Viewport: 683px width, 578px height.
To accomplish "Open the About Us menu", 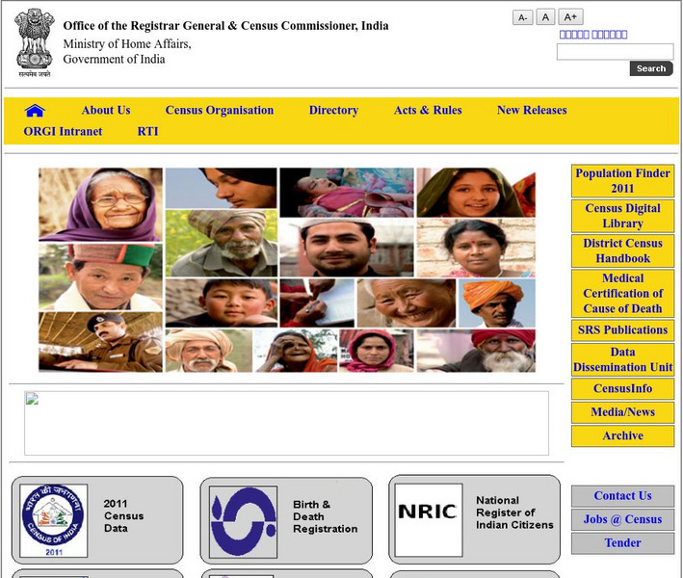I will click(106, 110).
